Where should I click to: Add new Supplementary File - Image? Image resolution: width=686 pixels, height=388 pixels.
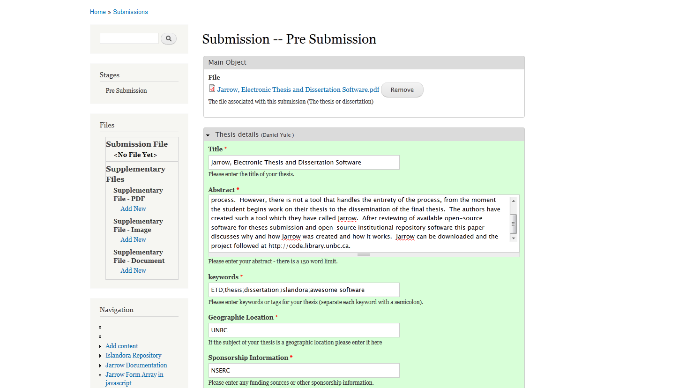click(133, 239)
